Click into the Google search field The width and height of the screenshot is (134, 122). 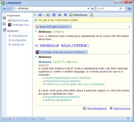(107, 9)
